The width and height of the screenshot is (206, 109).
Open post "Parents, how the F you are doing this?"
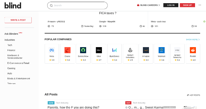pos(73,107)
